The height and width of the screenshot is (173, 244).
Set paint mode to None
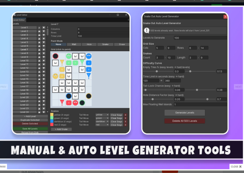(x=58, y=44)
